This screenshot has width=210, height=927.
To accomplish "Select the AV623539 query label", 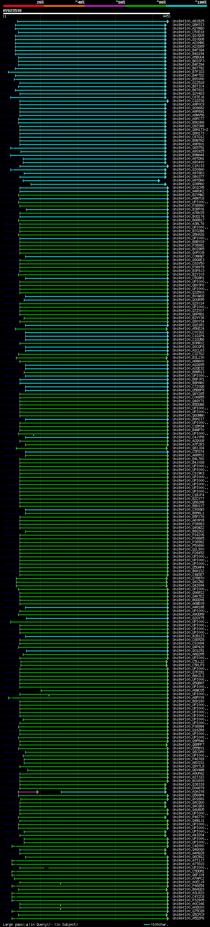I will pos(12,11).
